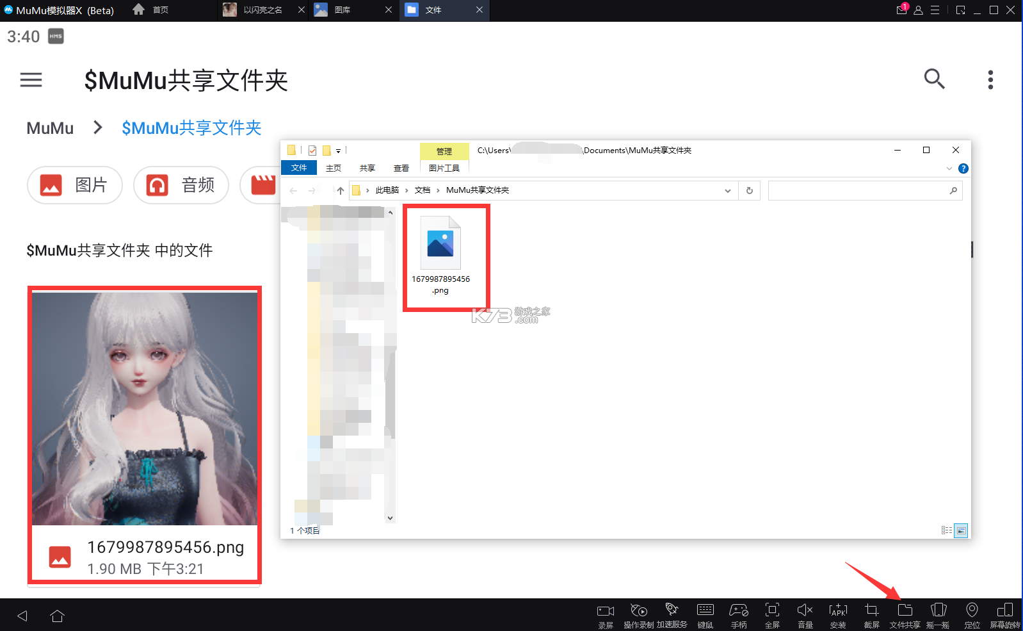The image size is (1023, 631).
Task: Go up one folder level in Explorer
Action: [340, 190]
